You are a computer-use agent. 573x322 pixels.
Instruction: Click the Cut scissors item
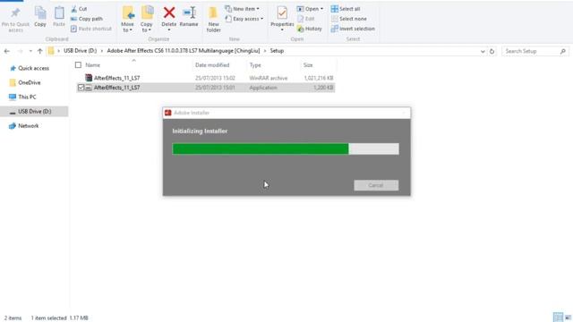pos(79,9)
